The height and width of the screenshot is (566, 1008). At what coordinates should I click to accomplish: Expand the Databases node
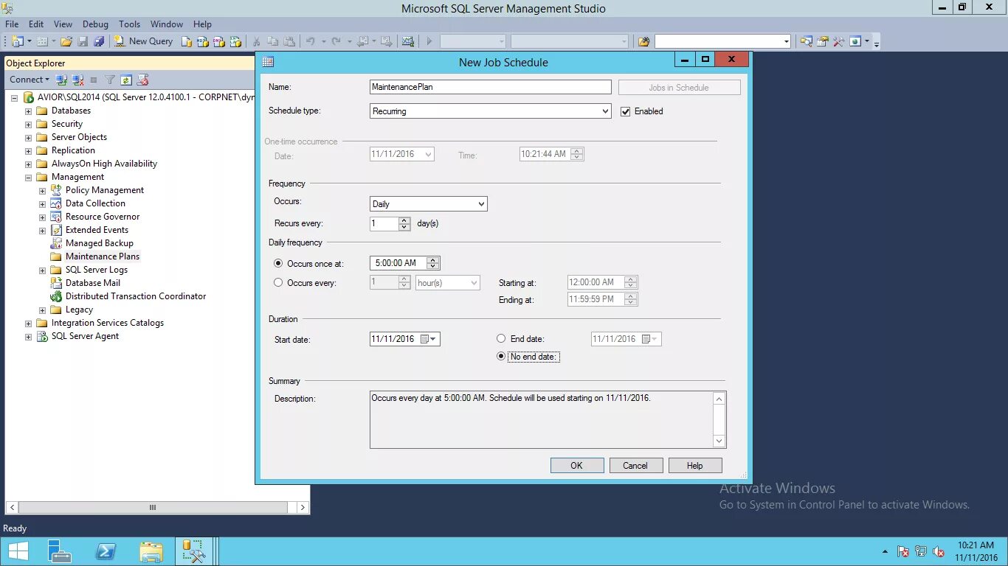[x=29, y=111]
